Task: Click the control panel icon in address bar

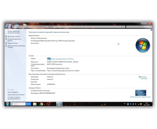Action: [x=13, y=27]
